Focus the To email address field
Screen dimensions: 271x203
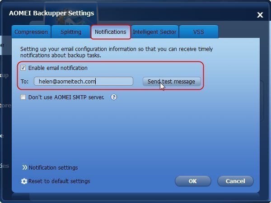pos(84,81)
